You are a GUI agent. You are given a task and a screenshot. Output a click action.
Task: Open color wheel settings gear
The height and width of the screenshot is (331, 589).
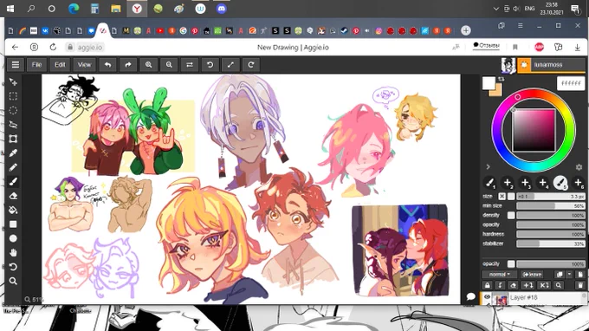point(579,167)
